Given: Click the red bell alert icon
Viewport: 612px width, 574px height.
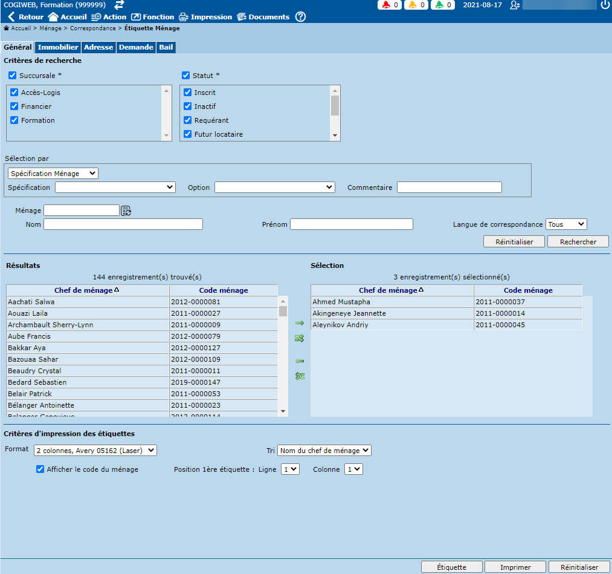Looking at the screenshot, I should pyautogui.click(x=386, y=5).
